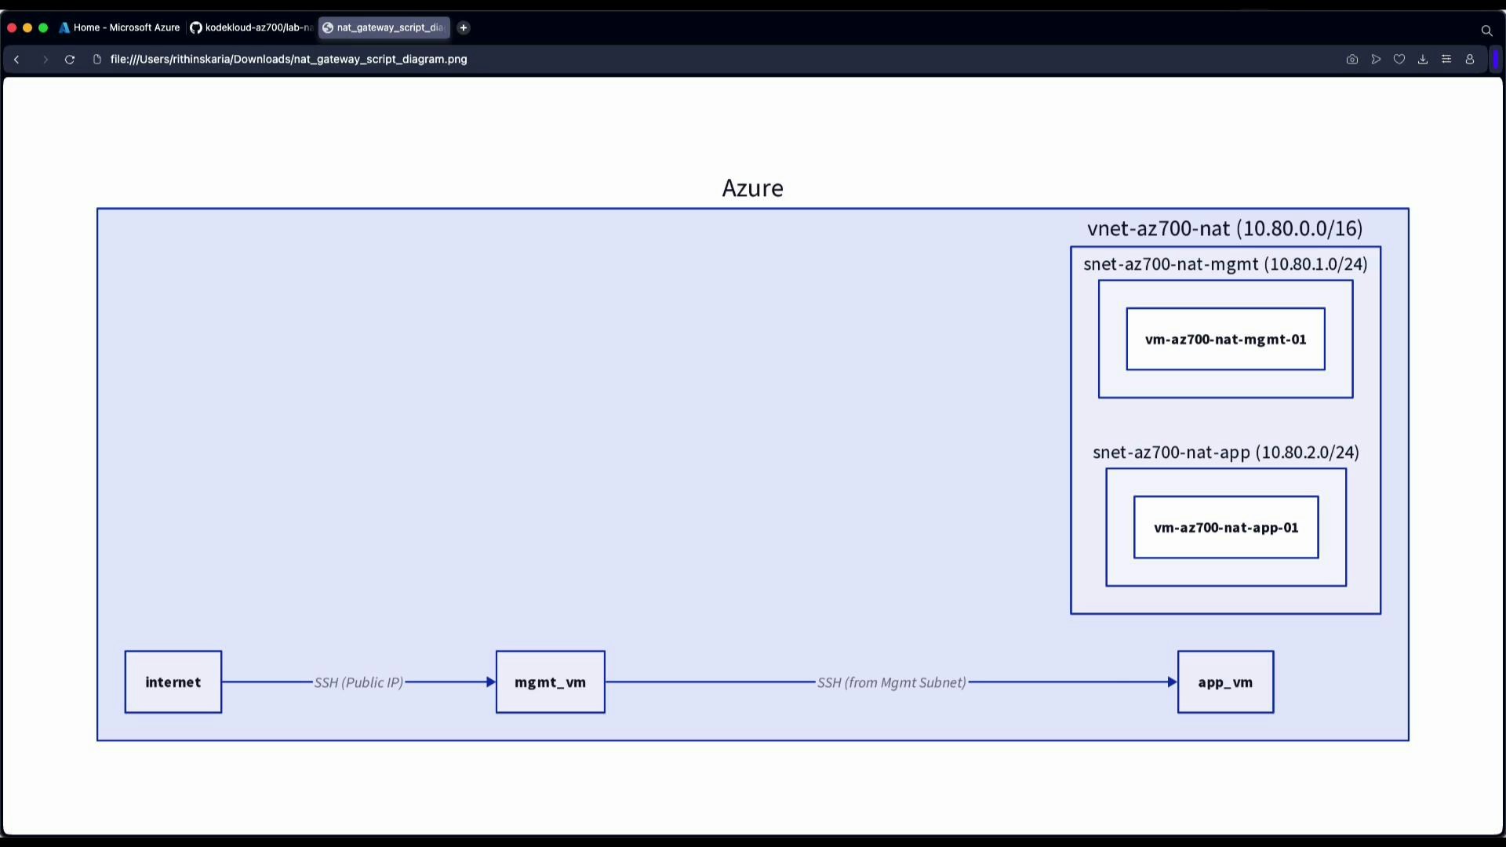The height and width of the screenshot is (847, 1506).
Task: Click the heart favorite icon in the toolbar
Action: (1400, 59)
